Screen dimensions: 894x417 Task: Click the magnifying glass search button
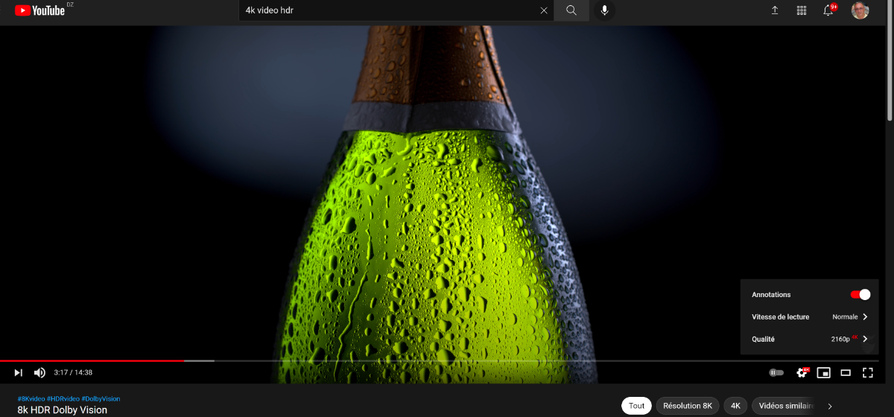(571, 10)
